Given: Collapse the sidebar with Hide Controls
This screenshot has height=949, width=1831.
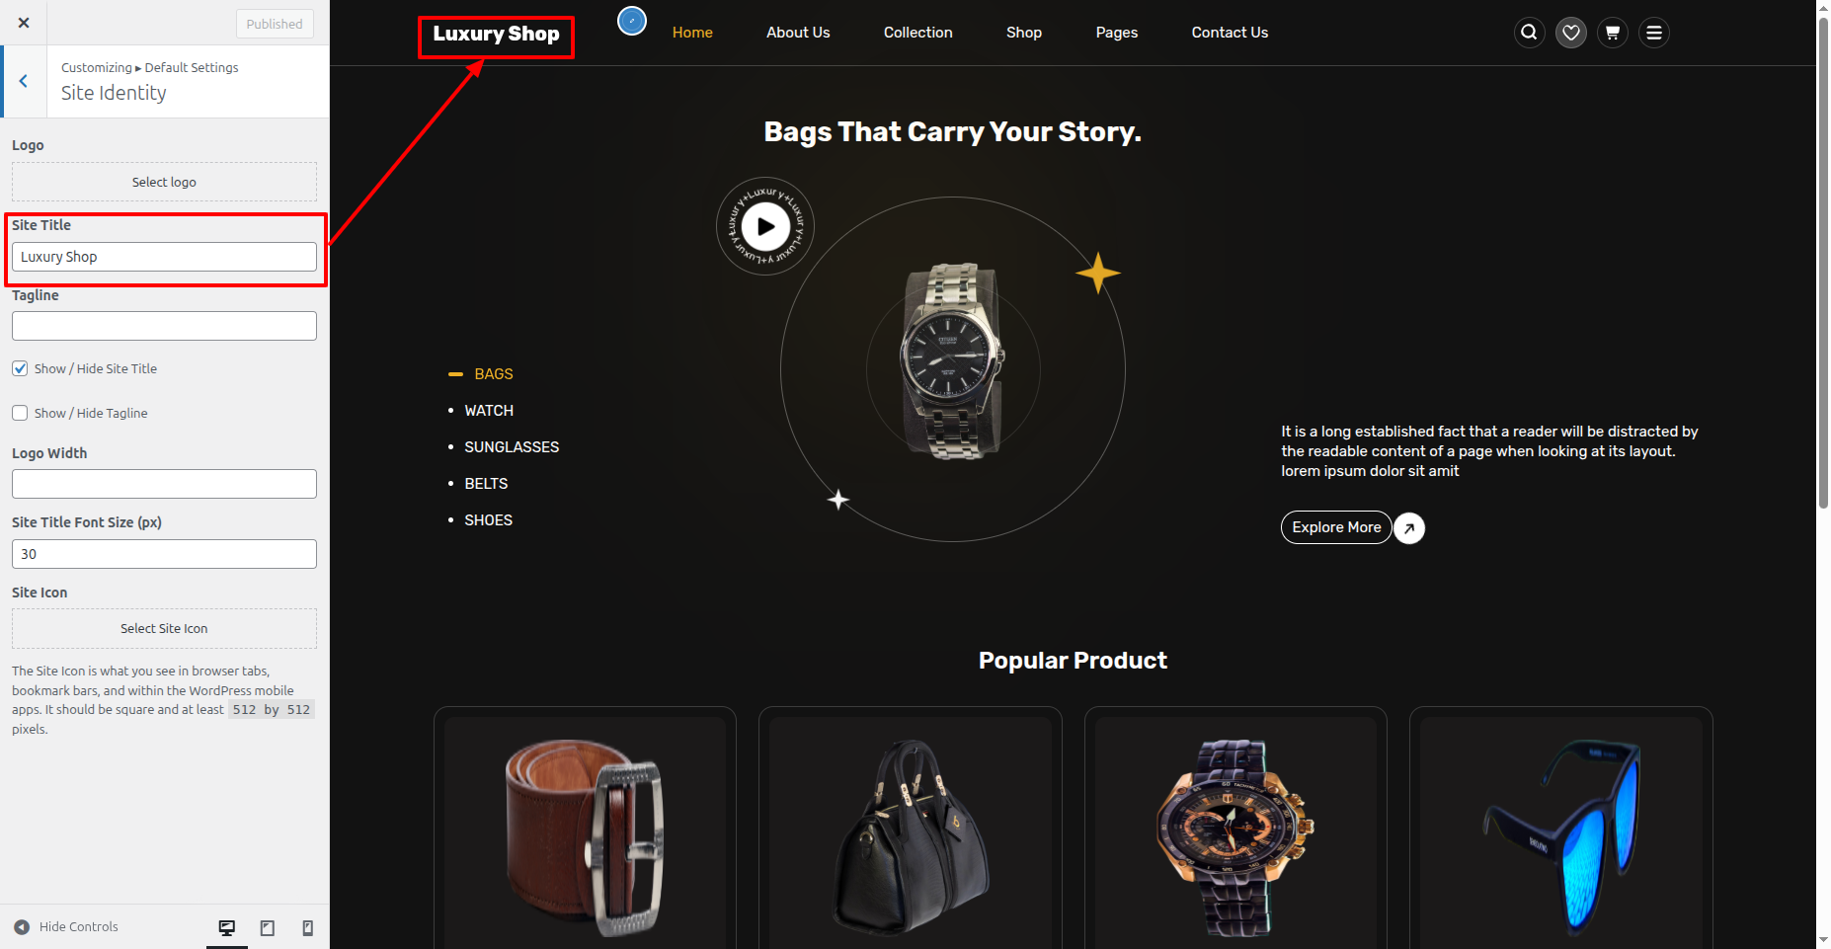Looking at the screenshot, I should [x=66, y=926].
